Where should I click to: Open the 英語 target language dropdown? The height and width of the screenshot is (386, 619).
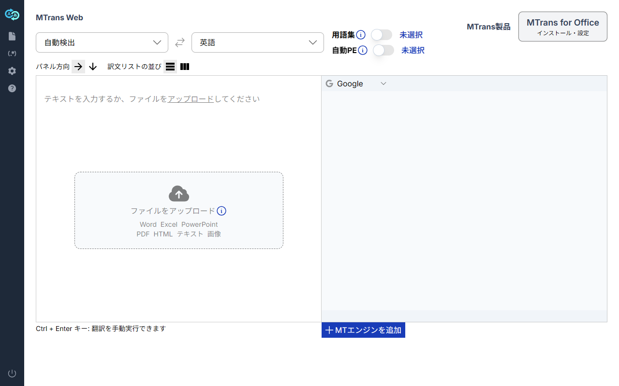tap(258, 42)
